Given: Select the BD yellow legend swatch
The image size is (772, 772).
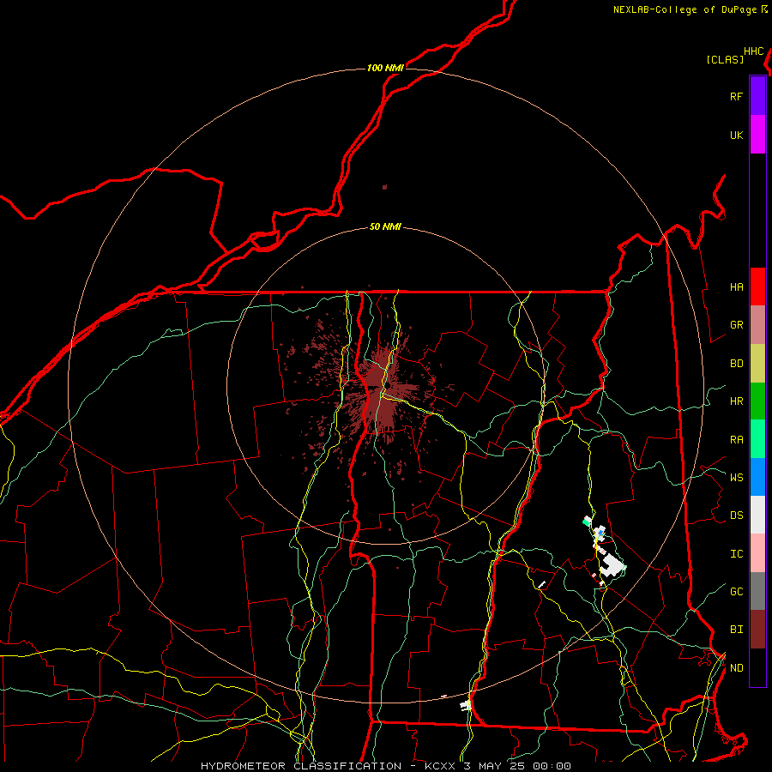Looking at the screenshot, I should coord(757,364).
